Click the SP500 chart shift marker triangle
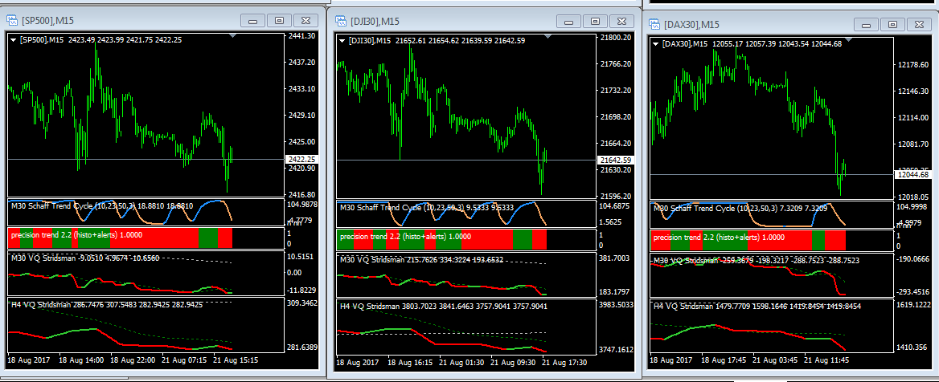This screenshot has width=939, height=382. tap(233, 36)
